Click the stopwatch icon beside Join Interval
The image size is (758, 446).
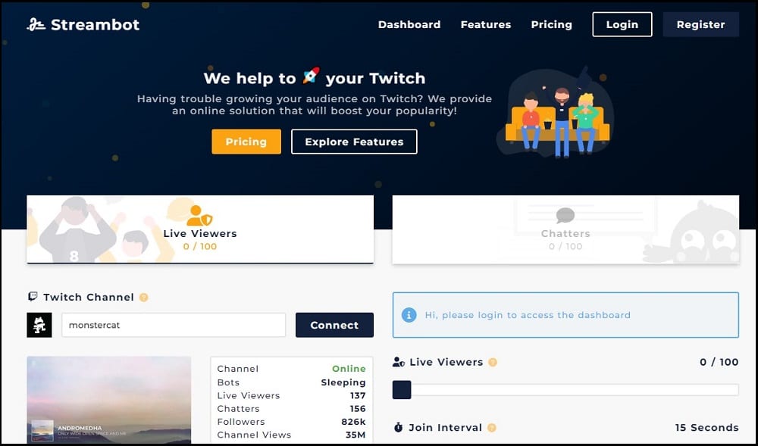400,427
